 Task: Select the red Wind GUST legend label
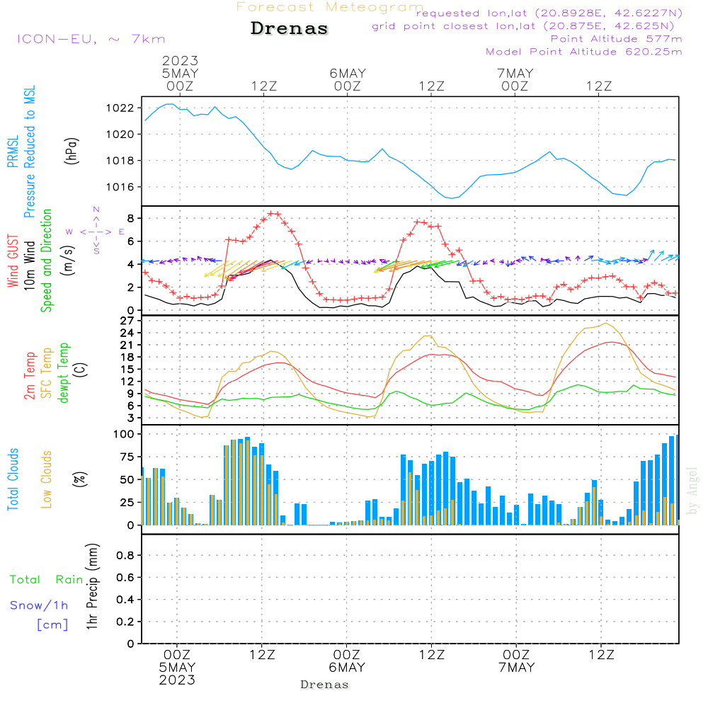click(x=13, y=261)
